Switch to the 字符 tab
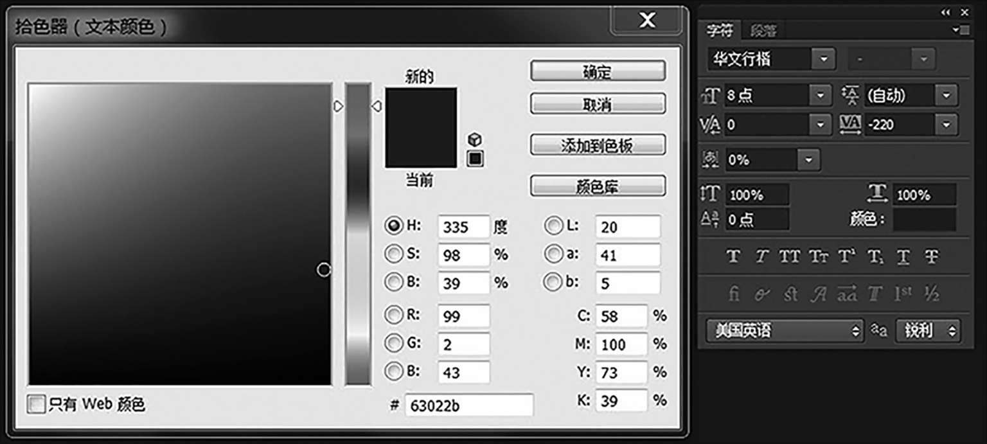This screenshot has height=444, width=987. coord(720,30)
